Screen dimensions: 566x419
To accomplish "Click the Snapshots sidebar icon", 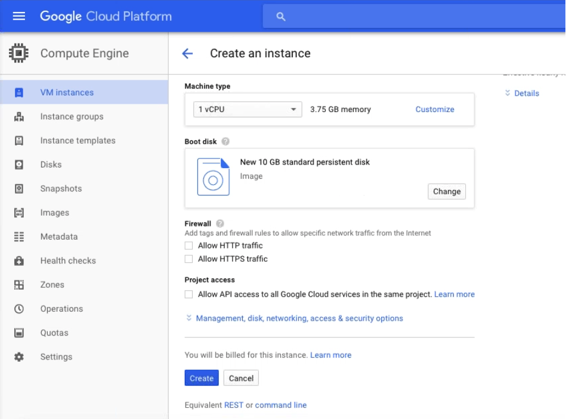I will click(x=18, y=188).
